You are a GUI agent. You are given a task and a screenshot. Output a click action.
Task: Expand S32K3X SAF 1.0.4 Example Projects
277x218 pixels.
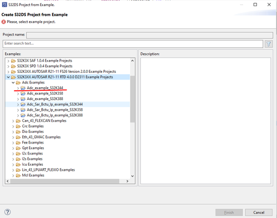click(8, 61)
